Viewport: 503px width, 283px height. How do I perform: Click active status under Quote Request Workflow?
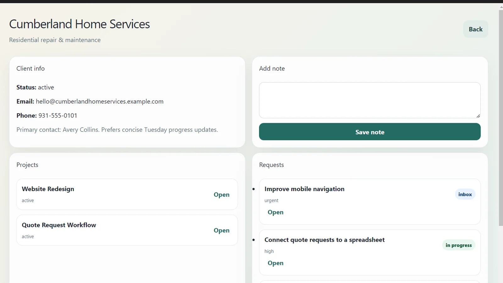pyautogui.click(x=28, y=236)
